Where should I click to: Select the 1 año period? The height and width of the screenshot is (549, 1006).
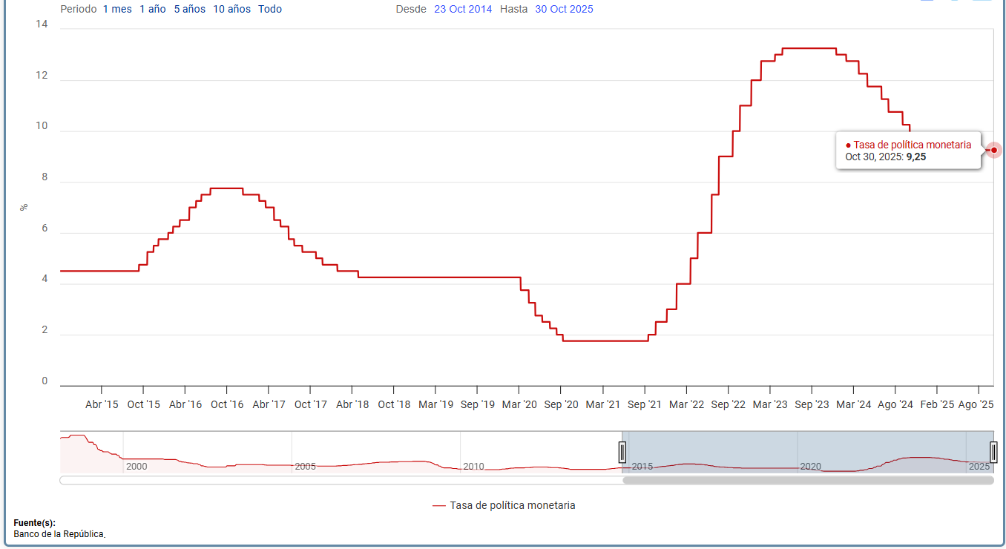(x=152, y=9)
